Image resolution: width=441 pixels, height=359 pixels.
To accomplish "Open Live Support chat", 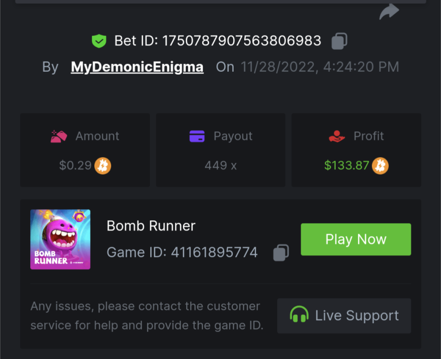I will tap(344, 315).
